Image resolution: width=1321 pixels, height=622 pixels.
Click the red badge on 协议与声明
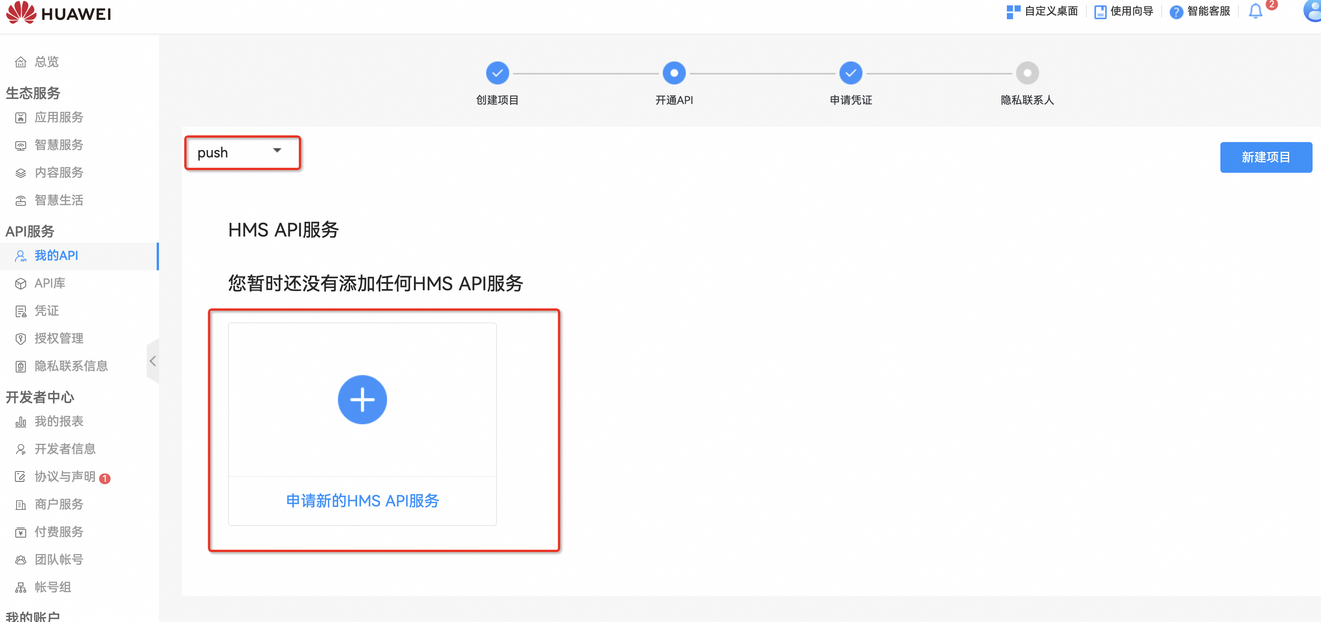(104, 478)
